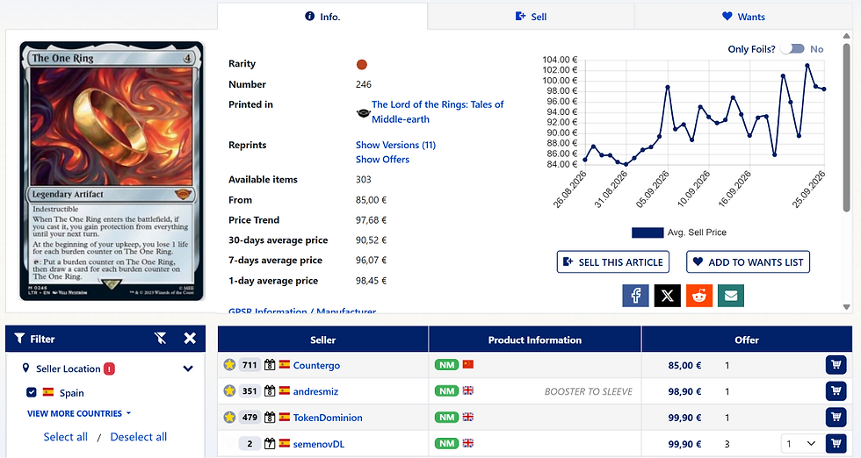This screenshot has width=861, height=458.
Task: Click Countergo's shipping speed icon
Action: click(270, 365)
